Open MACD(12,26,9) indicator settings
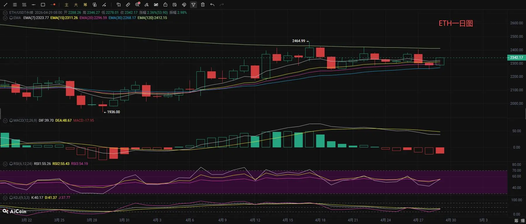The image size is (526, 224). click(25, 120)
